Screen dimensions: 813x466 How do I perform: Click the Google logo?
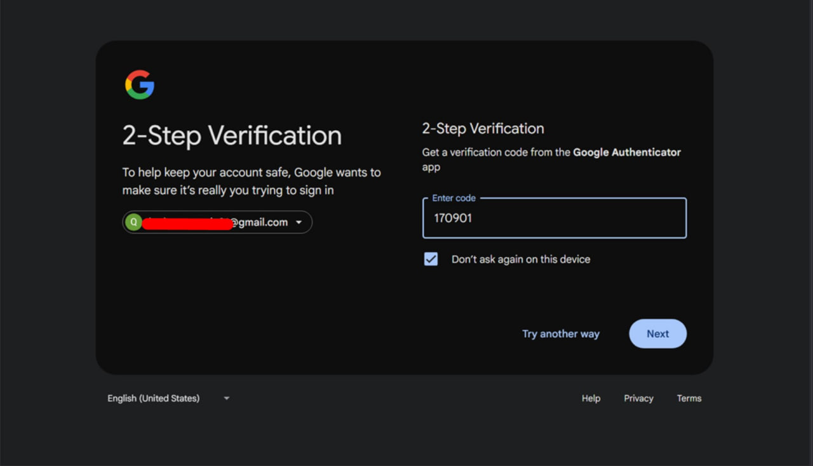coord(140,84)
